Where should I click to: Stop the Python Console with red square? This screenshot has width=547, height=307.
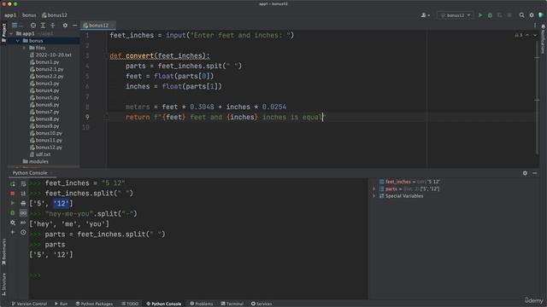(x=13, y=194)
